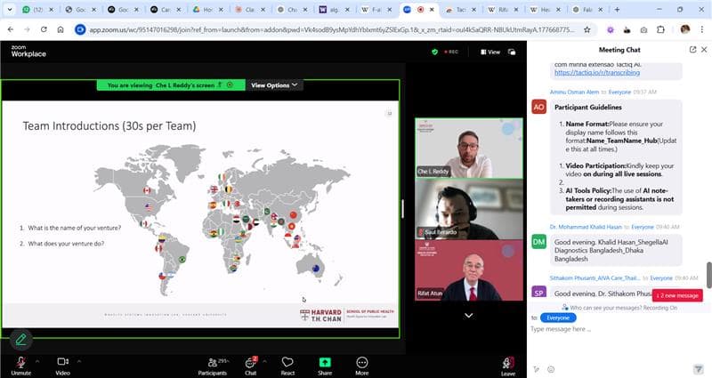Viewport: 712px width, 378px height.
Task: Click the browser Back button
Action: click(11, 29)
